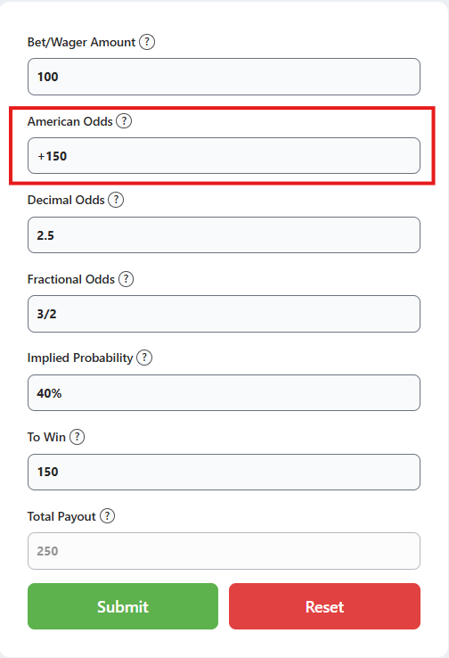Click the To Win input field
Viewport: 449px width, 658px height.
pyautogui.click(x=224, y=472)
